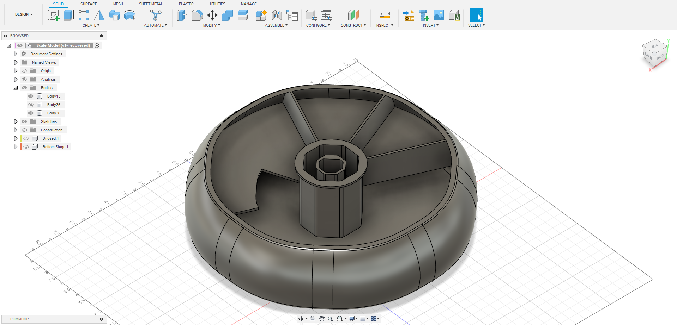
Task: Expand Named Views node
Action: pos(16,62)
